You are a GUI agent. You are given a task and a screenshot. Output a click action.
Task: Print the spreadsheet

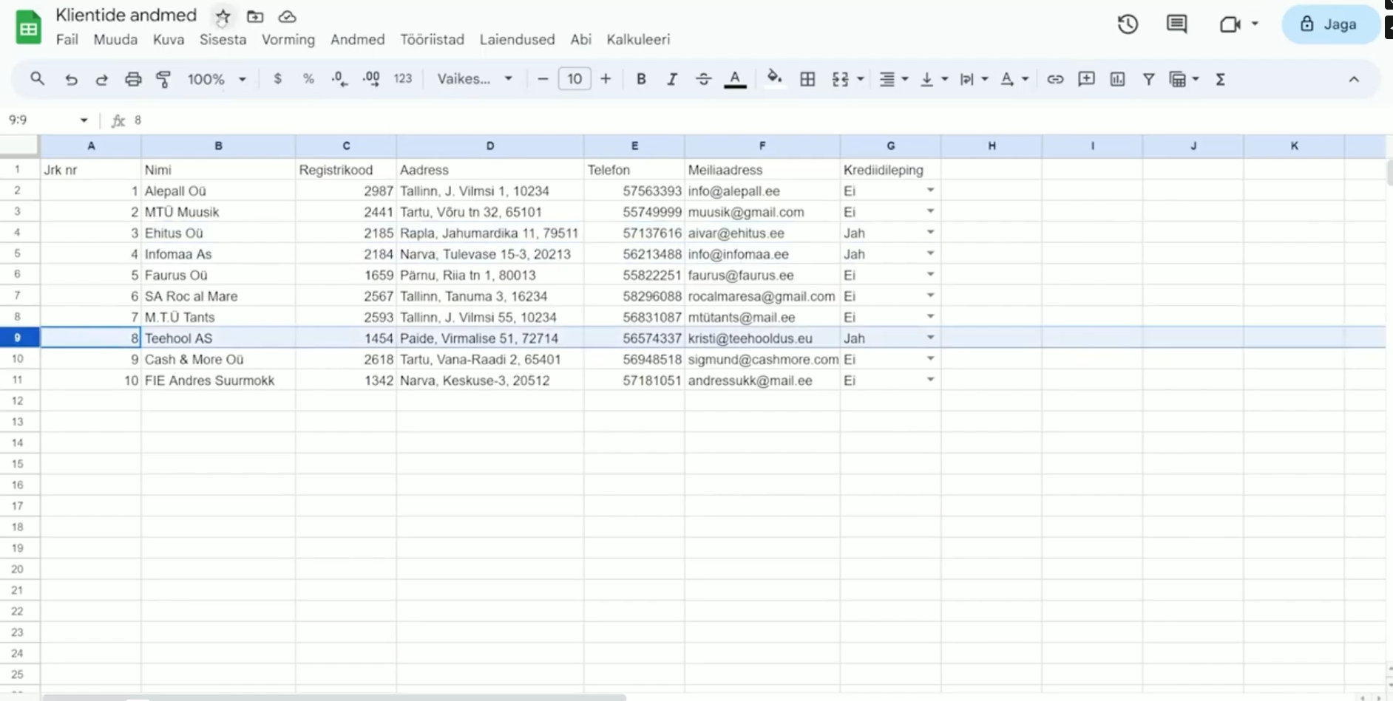(133, 79)
